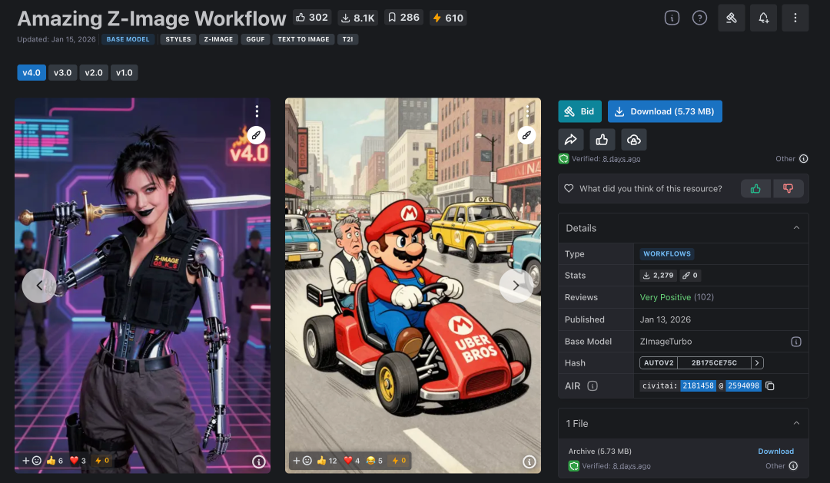This screenshot has width=830, height=483.
Task: Click the T2I tag
Action: [x=348, y=39]
